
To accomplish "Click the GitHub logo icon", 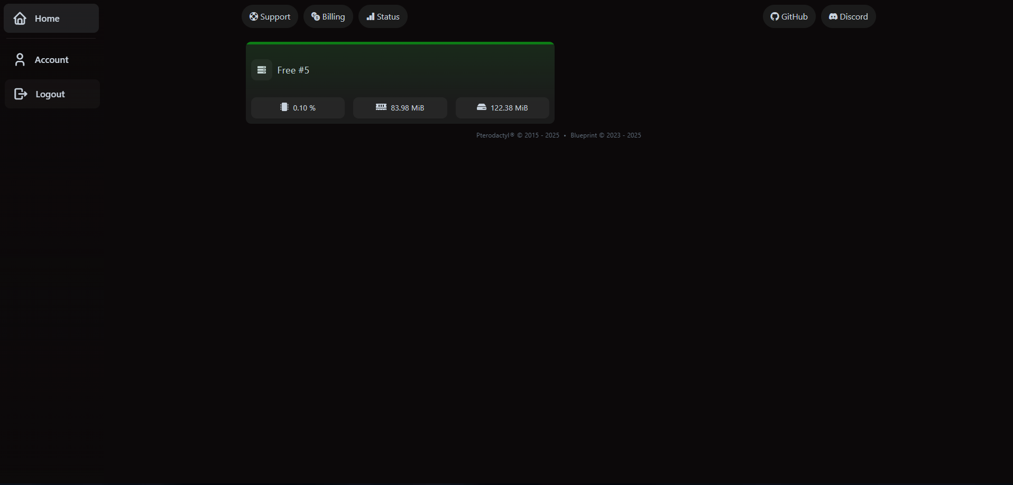I will click(773, 16).
